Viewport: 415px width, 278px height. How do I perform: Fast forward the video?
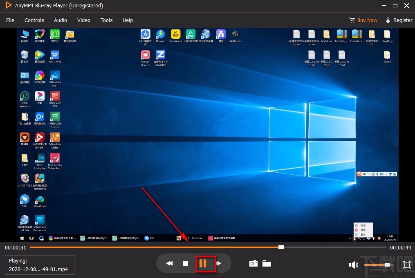pos(219,263)
